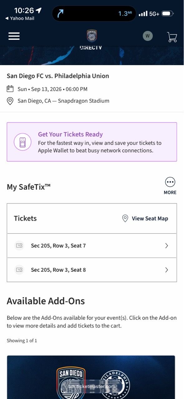Click the View Seat Map link
Image resolution: width=184 pixels, height=399 pixels.
[x=150, y=219]
